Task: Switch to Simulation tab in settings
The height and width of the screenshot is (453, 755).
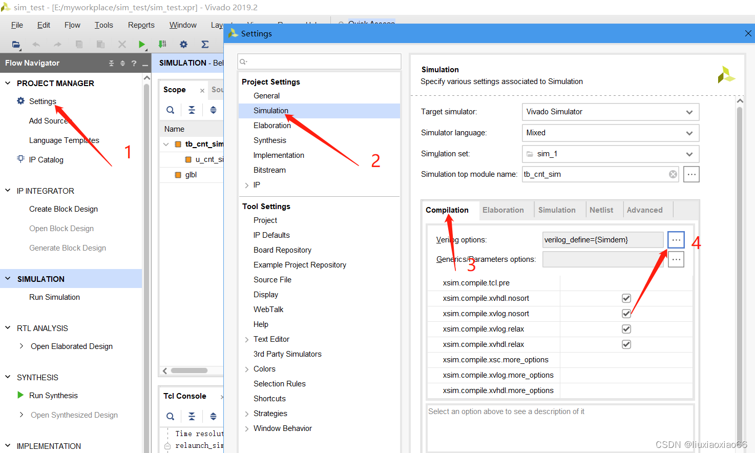Action: point(557,210)
